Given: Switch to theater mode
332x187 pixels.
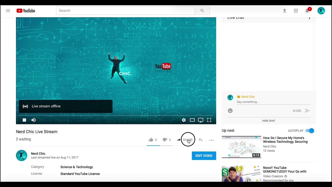Looking at the screenshot, I should click(192, 120).
